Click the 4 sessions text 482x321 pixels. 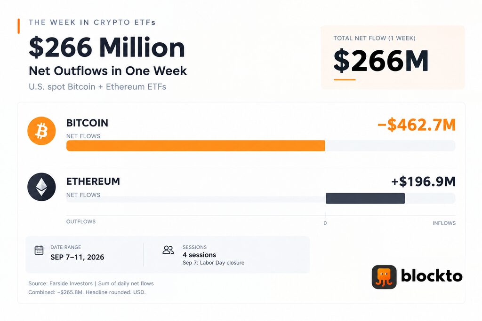pos(199,255)
